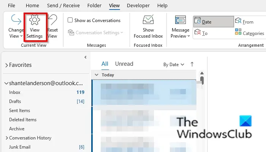Click the Reset View button
The width and height of the screenshot is (266, 152).
(52, 26)
